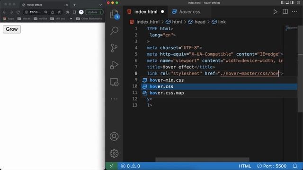Screen dimensions: 303x170
Task: Open the Explorer view in VS Code
Action: 114,14
